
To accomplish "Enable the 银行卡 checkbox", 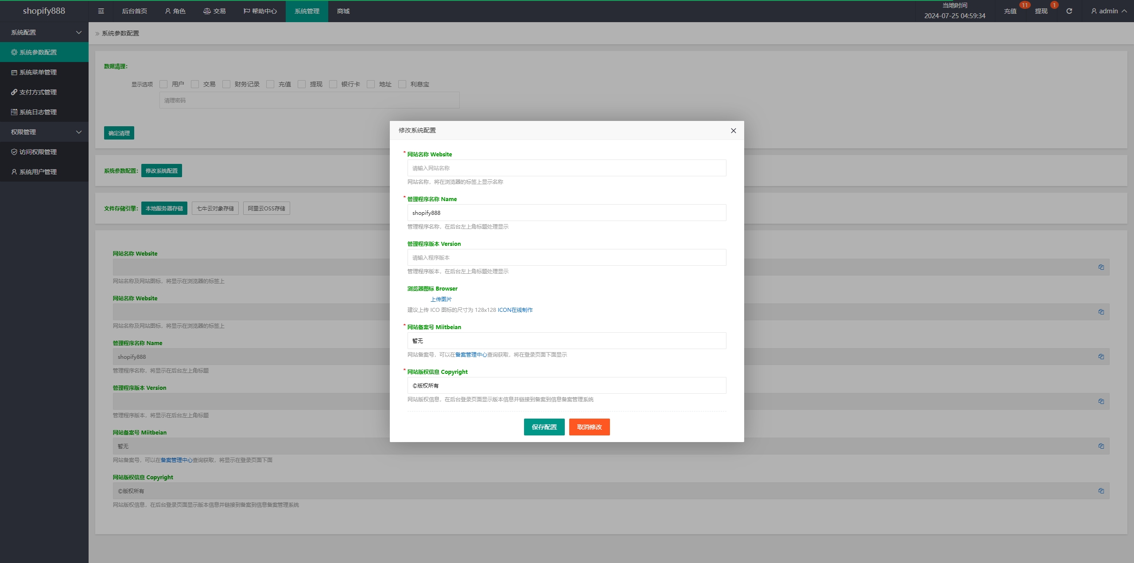I will pyautogui.click(x=333, y=84).
